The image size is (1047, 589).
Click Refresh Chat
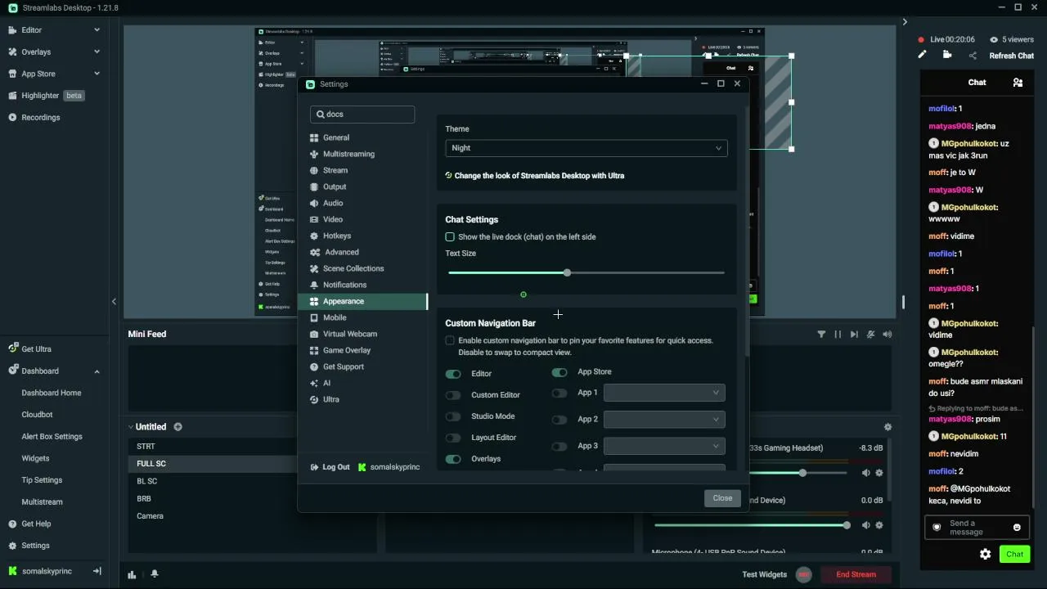pos(1012,56)
